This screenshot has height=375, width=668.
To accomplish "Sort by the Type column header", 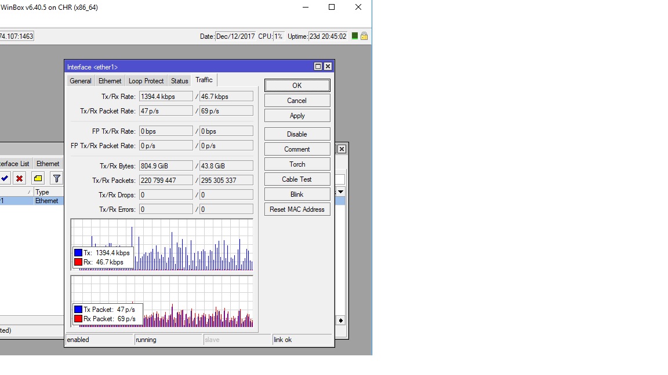I will 48,192.
